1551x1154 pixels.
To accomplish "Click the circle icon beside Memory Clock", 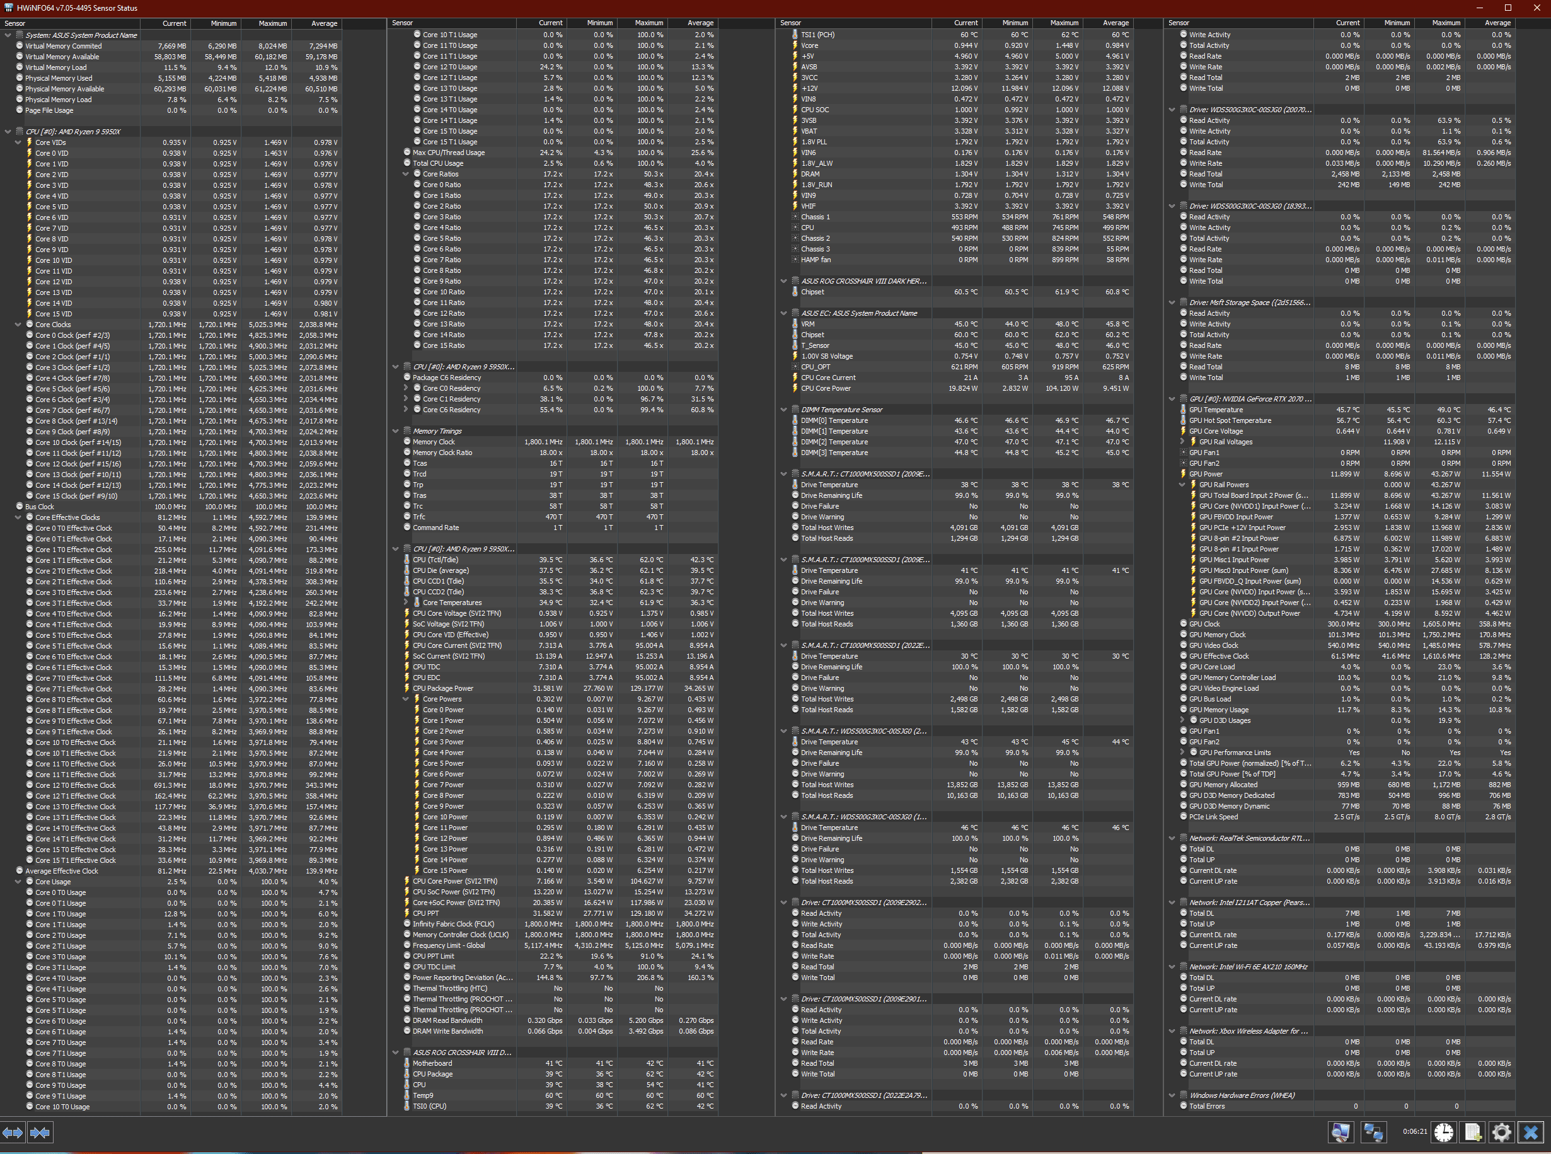I will coord(406,441).
